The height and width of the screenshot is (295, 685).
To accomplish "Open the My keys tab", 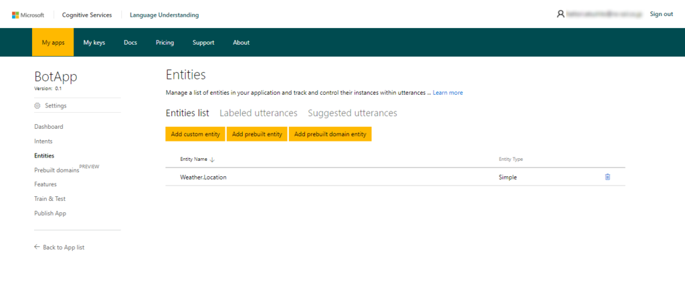I will pyautogui.click(x=94, y=42).
